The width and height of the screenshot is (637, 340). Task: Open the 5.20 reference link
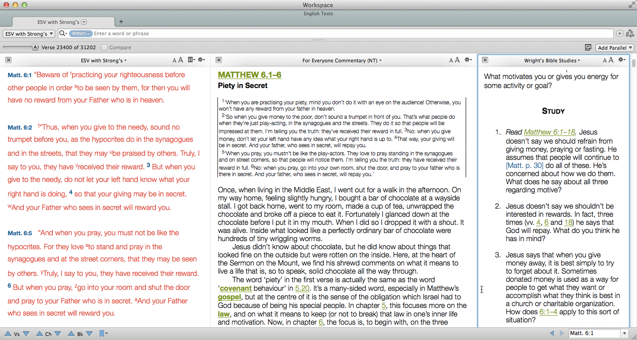pos(302,289)
